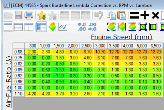The width and height of the screenshot is (164, 110).
Task: Select the 0.82 lambda row header
Action: click(x=19, y=64)
